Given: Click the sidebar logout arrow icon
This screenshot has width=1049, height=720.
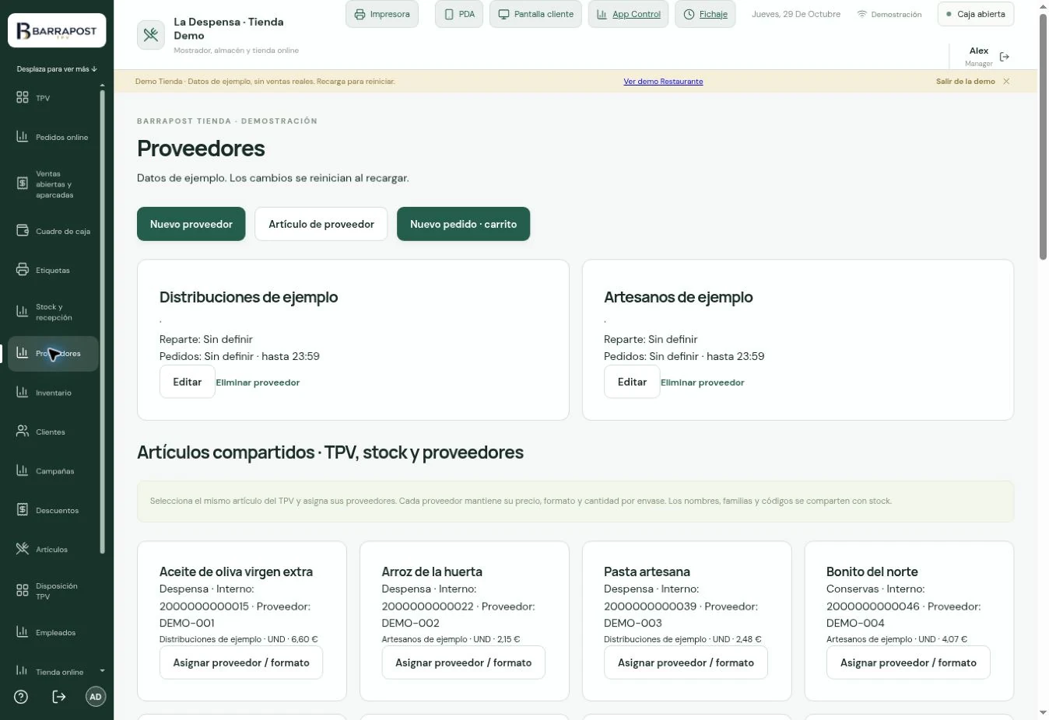Looking at the screenshot, I should pyautogui.click(x=58, y=697).
